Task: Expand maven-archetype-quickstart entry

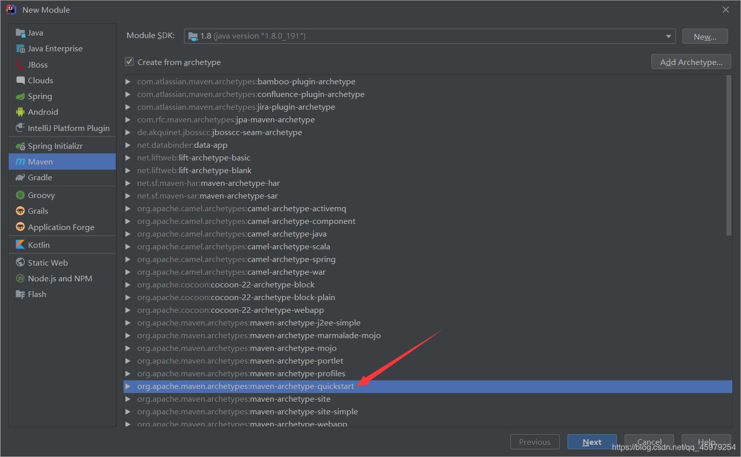Action: pyautogui.click(x=128, y=386)
